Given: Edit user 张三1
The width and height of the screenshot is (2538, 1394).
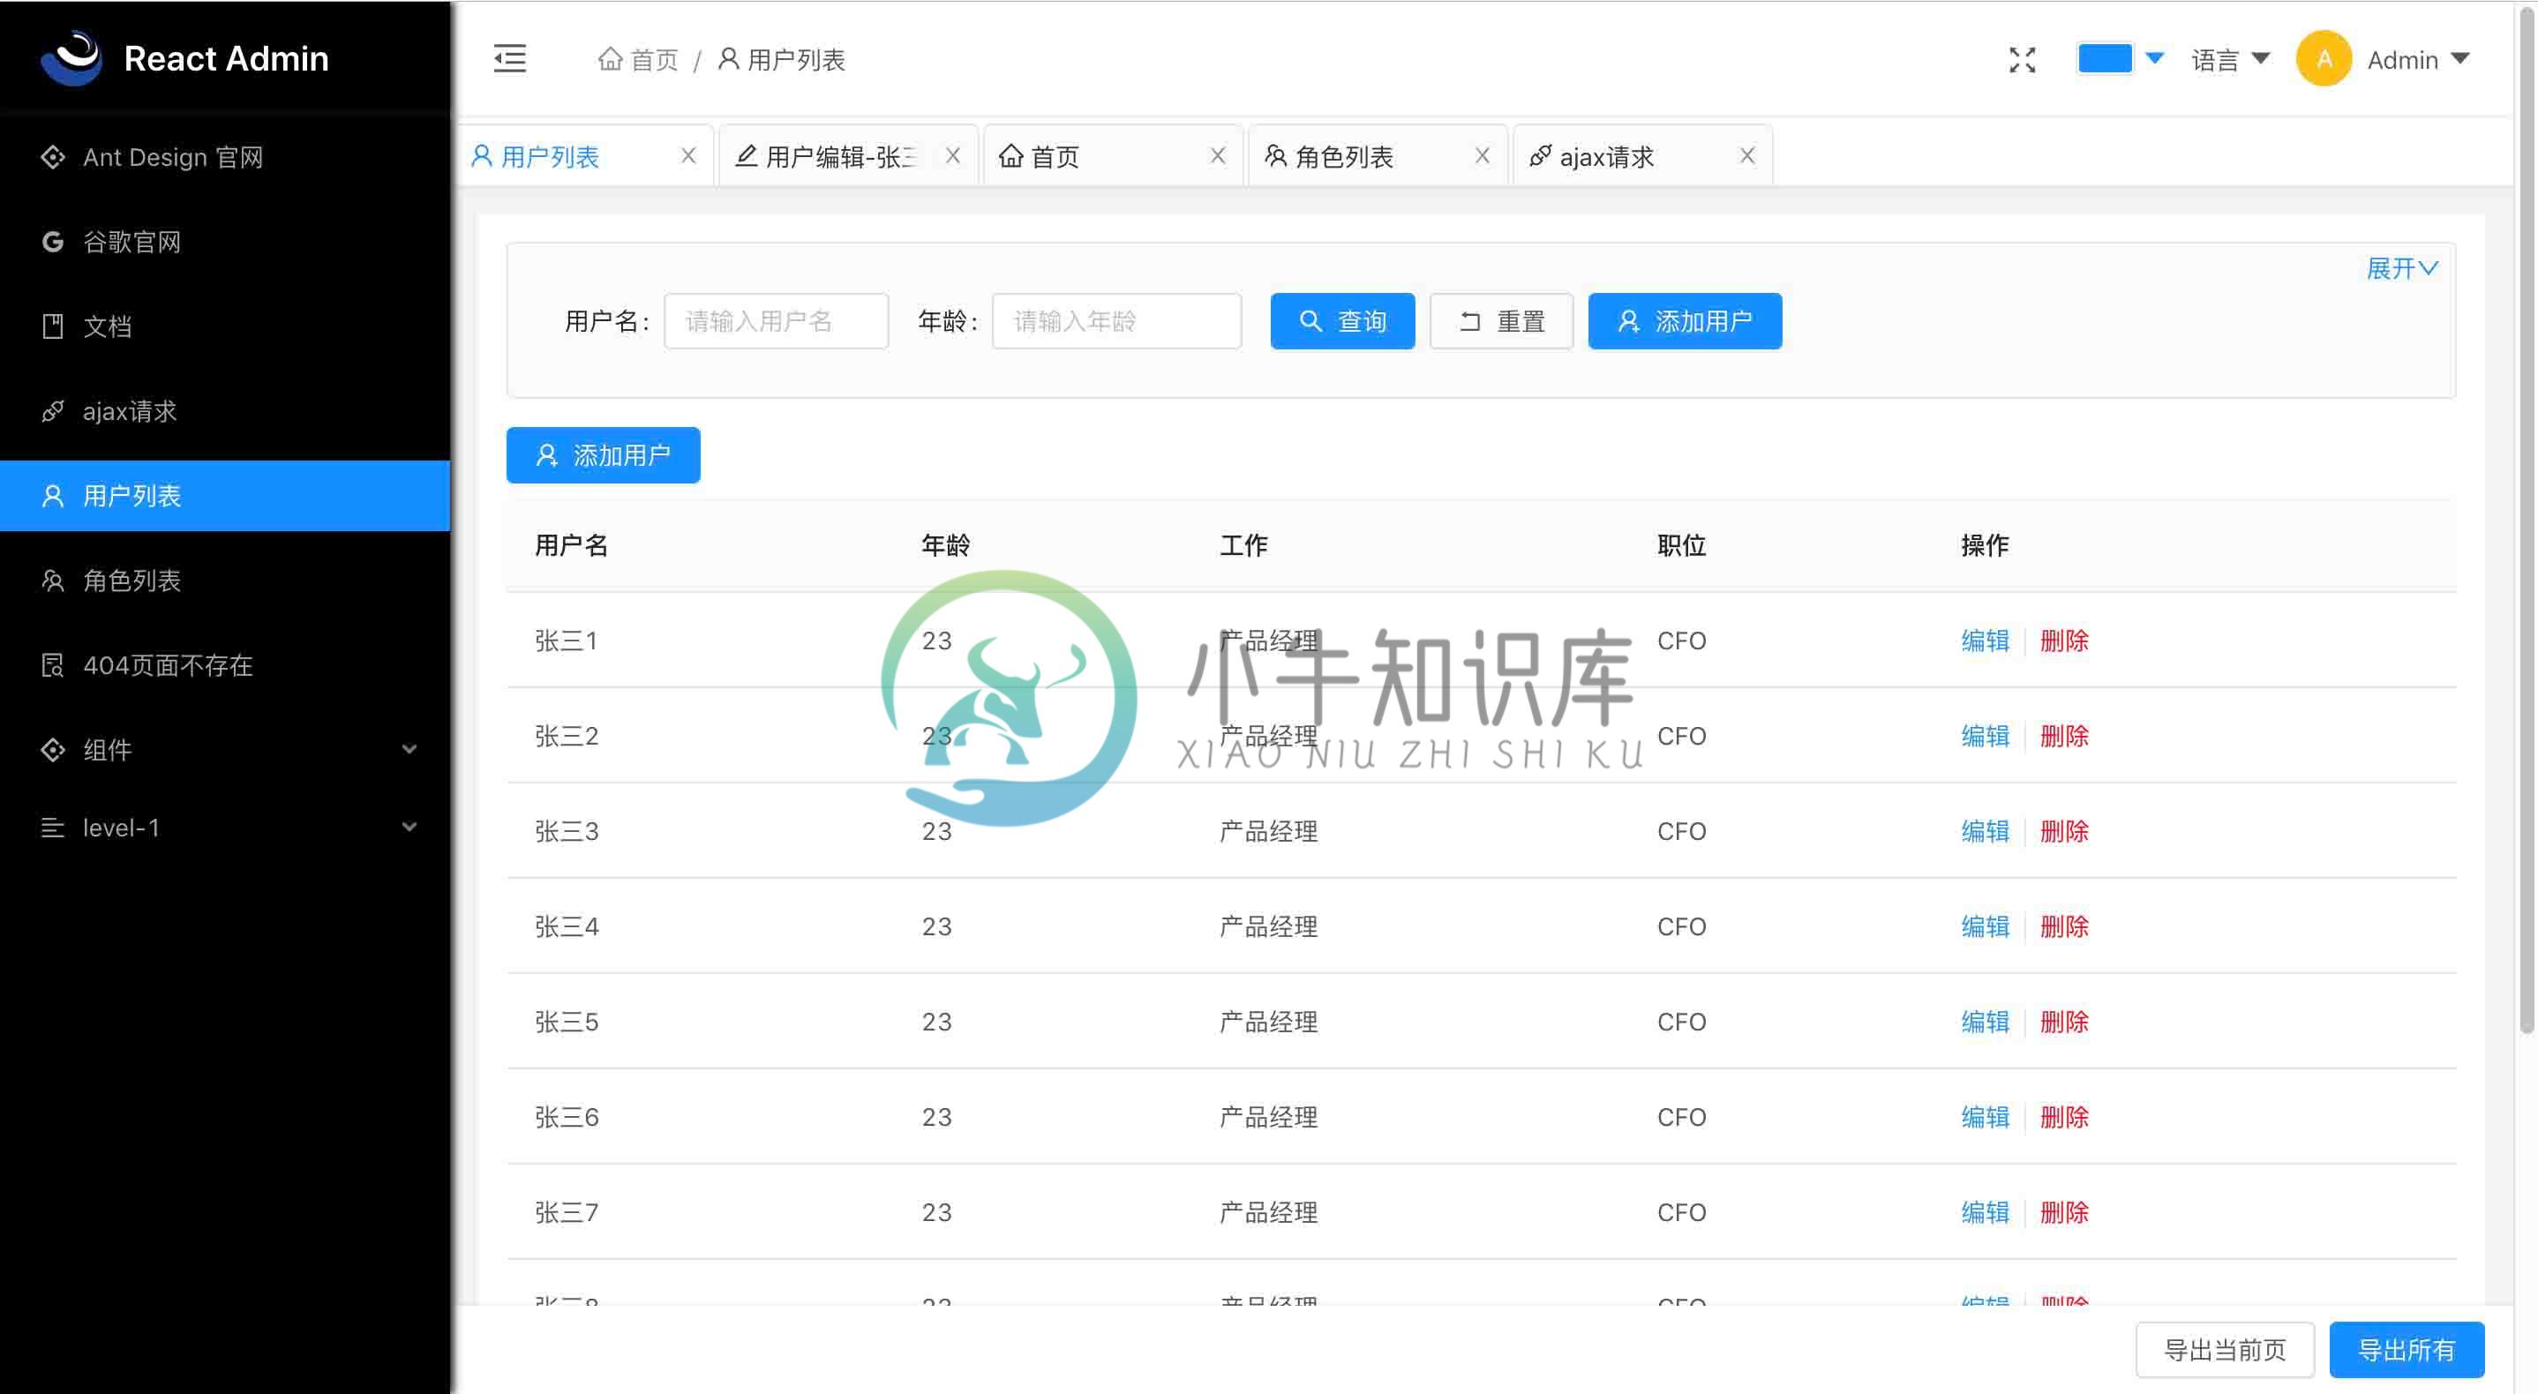Looking at the screenshot, I should (x=1985, y=641).
